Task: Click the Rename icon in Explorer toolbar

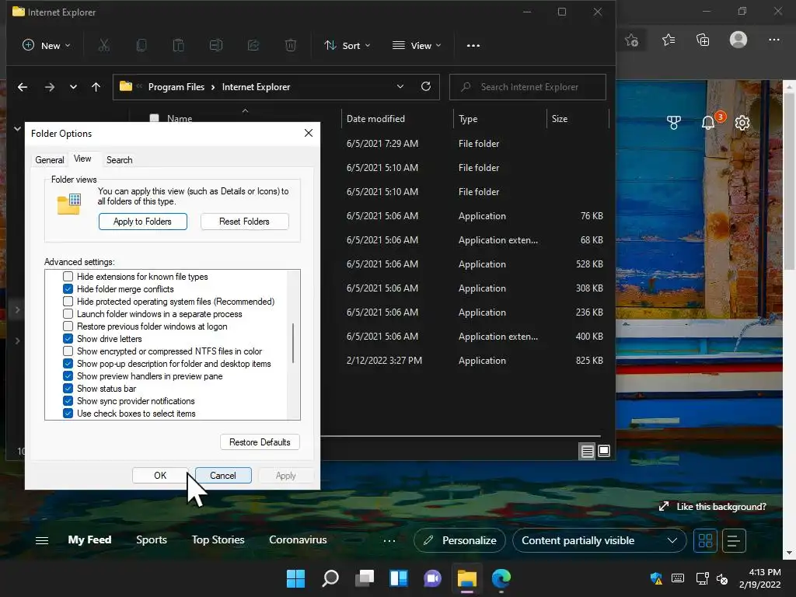Action: pos(216,45)
